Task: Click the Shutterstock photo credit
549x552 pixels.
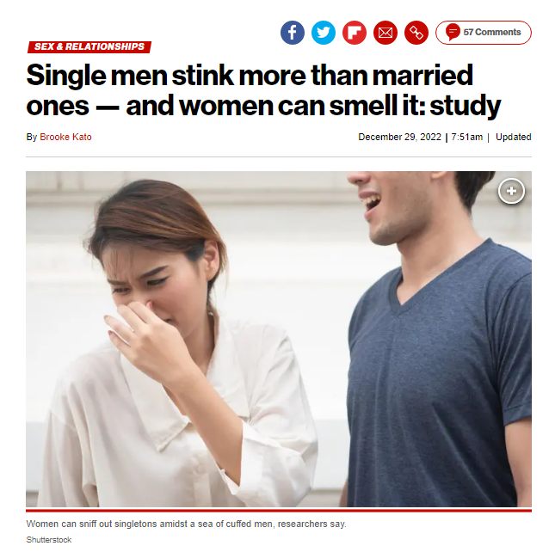Action: point(49,540)
